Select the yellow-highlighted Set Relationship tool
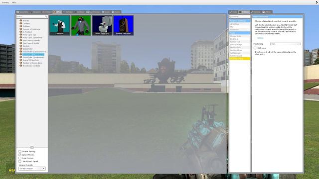Viewport: 319px width, 179px height. pos(240,59)
